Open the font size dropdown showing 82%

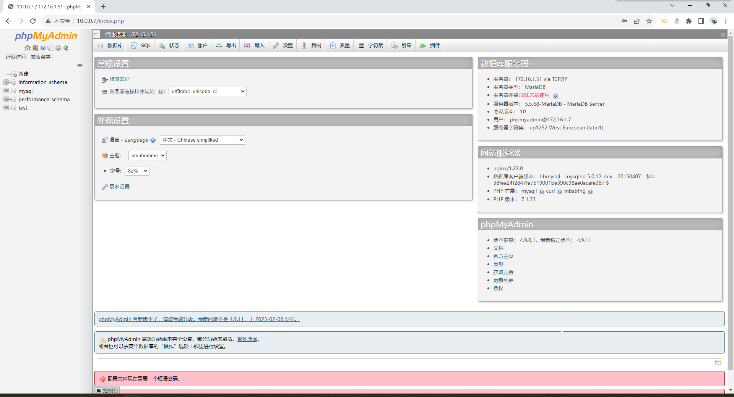point(137,171)
